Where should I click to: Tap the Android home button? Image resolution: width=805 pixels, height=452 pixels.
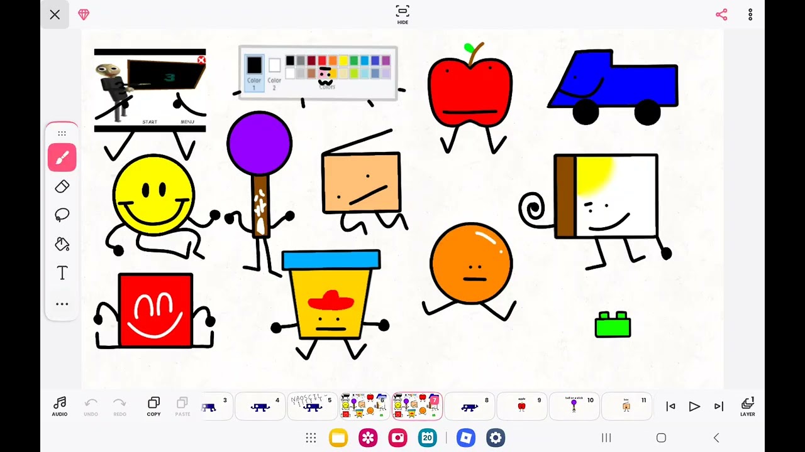[x=661, y=438]
